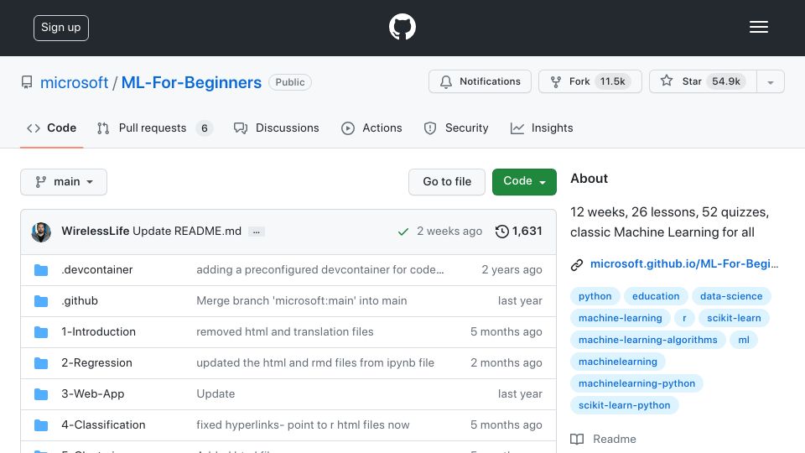Select the ml topic tag
This screenshot has width=805, height=453.
click(x=744, y=340)
